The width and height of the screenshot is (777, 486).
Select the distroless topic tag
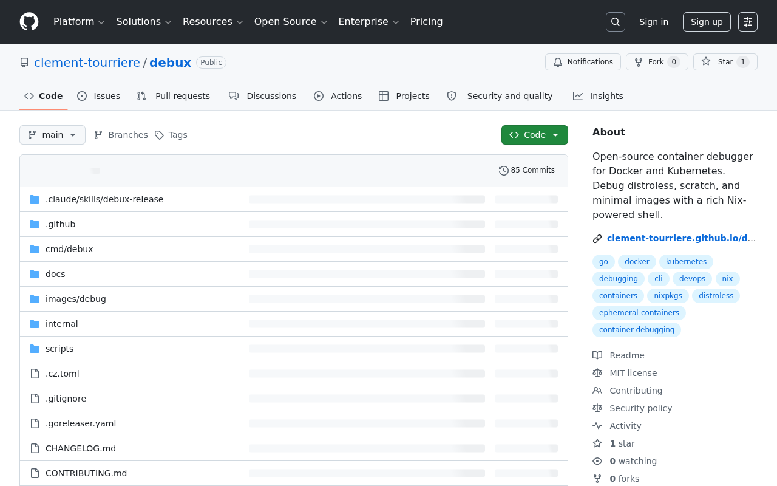(x=716, y=296)
